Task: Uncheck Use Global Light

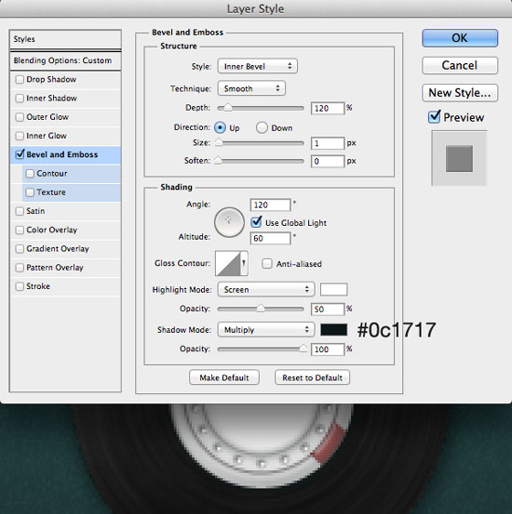Action: pyautogui.click(x=256, y=222)
